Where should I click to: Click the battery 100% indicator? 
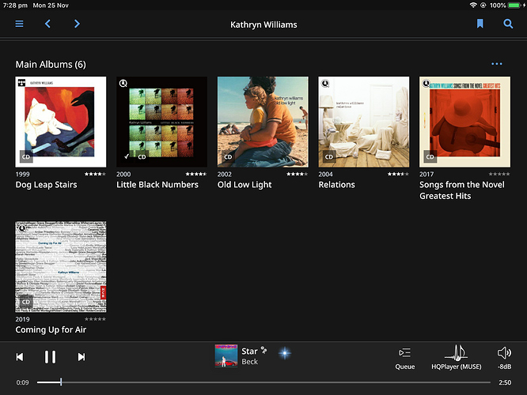click(507, 6)
